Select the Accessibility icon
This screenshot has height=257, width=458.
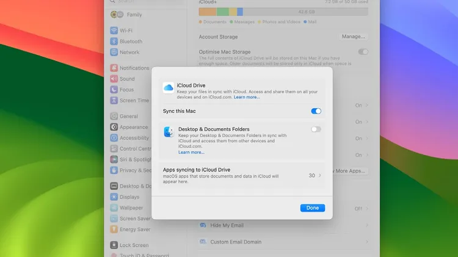click(114, 137)
